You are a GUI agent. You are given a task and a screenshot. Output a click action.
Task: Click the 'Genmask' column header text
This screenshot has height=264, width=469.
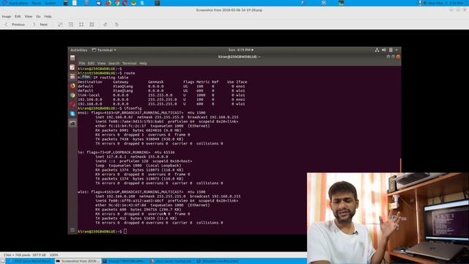pyautogui.click(x=155, y=81)
